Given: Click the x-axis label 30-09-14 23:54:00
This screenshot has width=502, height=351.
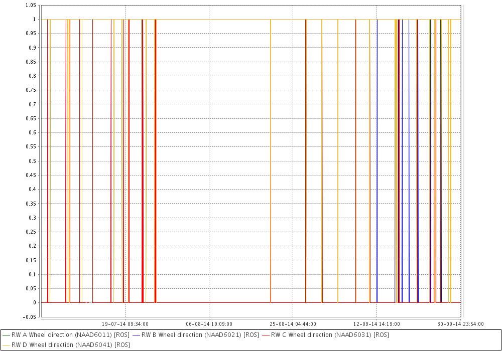Looking at the screenshot, I should click(x=460, y=324).
